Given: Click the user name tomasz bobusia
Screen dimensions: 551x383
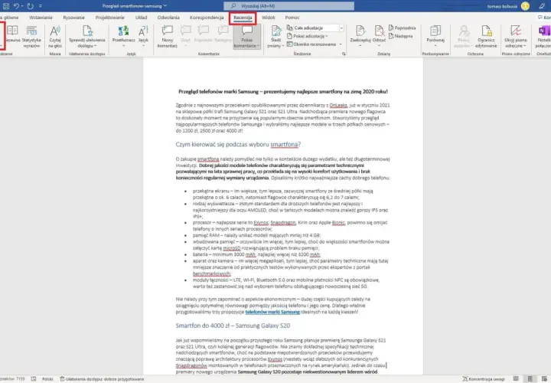Looking at the screenshot, I should (502, 6).
